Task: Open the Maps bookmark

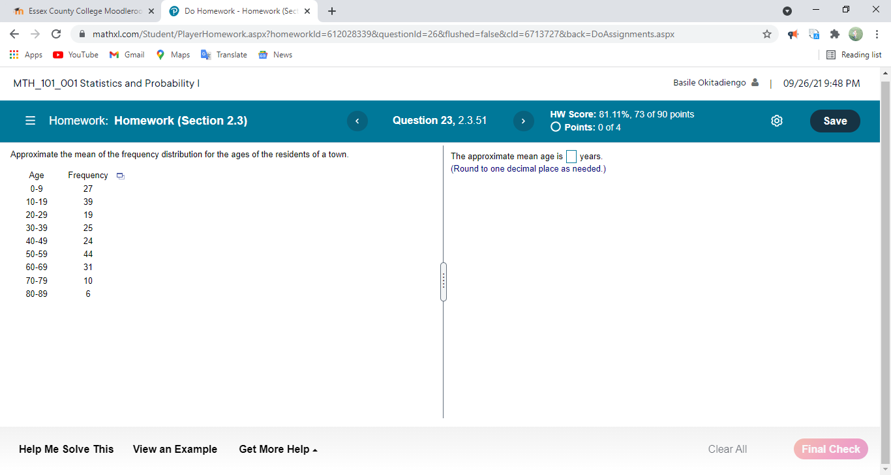Action: click(173, 55)
